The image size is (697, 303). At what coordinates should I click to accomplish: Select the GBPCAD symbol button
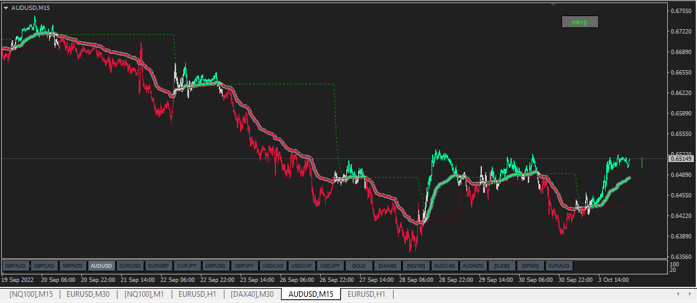pyautogui.click(x=44, y=266)
